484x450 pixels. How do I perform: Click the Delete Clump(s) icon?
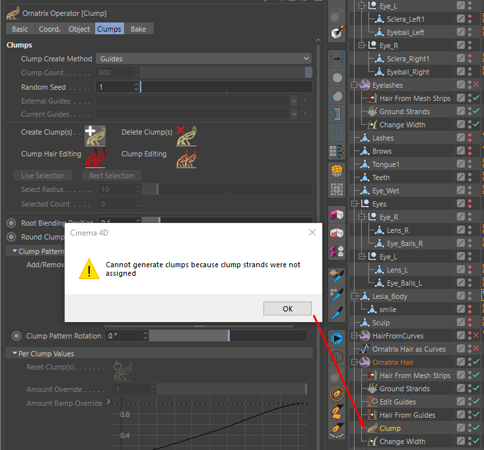(186, 135)
